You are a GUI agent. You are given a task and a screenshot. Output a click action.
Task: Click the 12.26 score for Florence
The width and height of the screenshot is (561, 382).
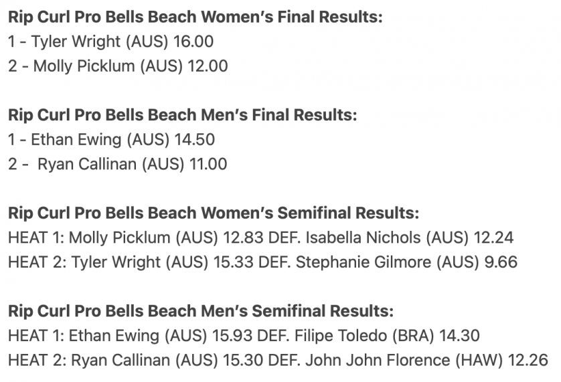coord(528,360)
